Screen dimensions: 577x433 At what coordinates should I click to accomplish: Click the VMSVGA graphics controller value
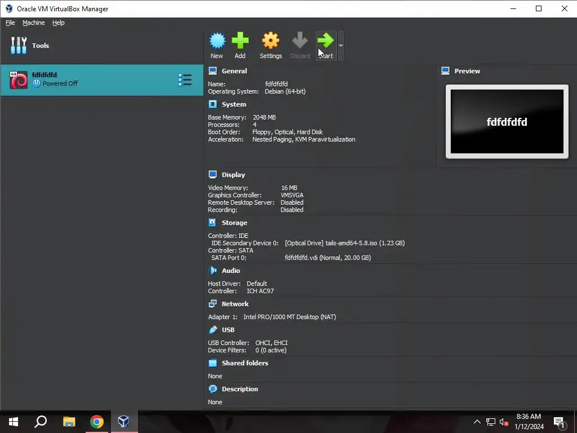click(x=292, y=195)
